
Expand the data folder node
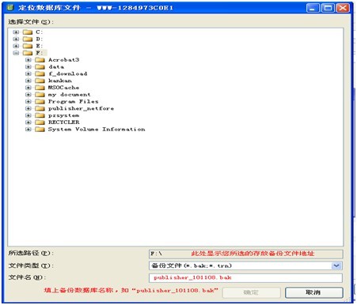(x=28, y=67)
